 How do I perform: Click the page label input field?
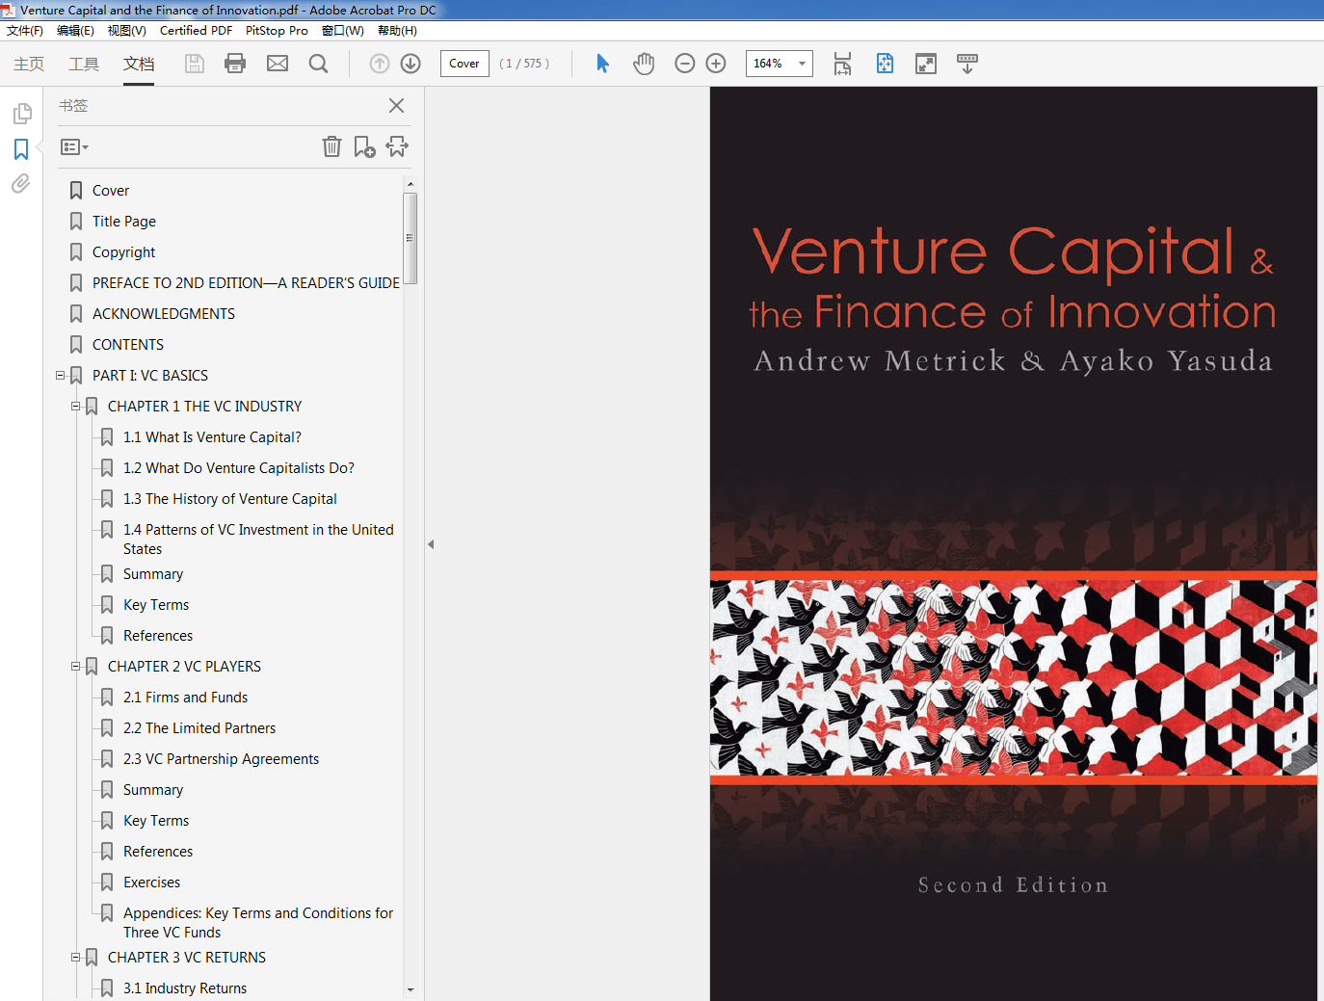[464, 64]
